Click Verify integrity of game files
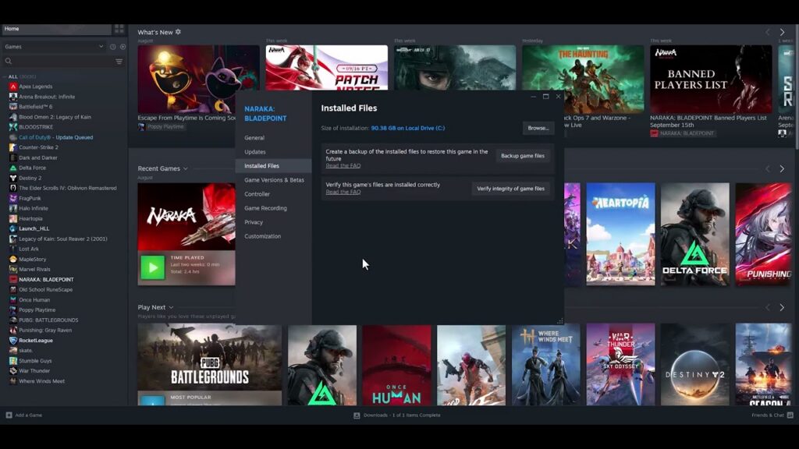The height and width of the screenshot is (449, 799). click(x=510, y=189)
